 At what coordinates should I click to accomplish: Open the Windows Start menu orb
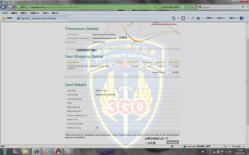(x=4, y=152)
